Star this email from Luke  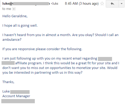(x=102, y=4)
